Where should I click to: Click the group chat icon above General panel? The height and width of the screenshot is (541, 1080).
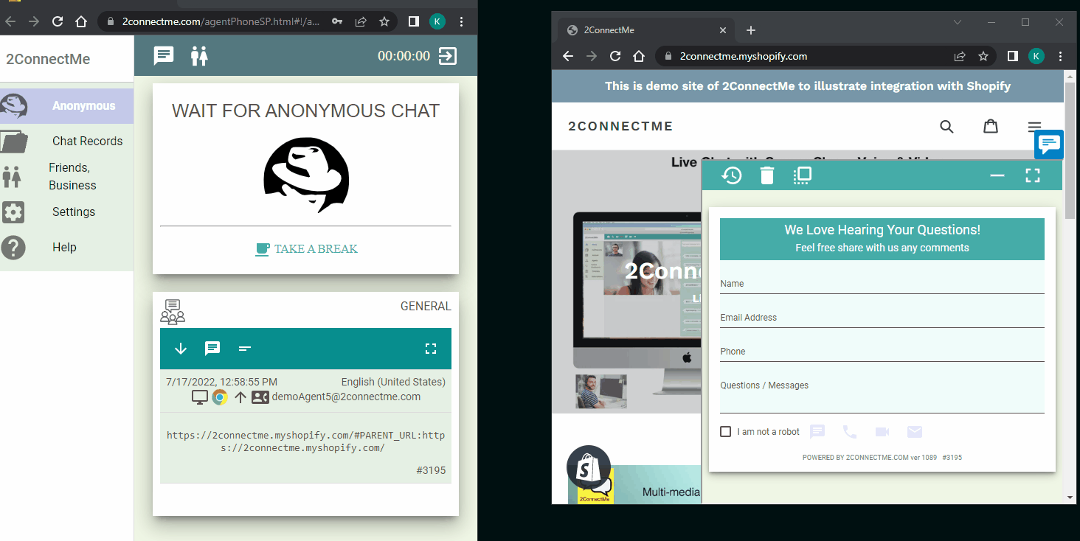tap(173, 312)
